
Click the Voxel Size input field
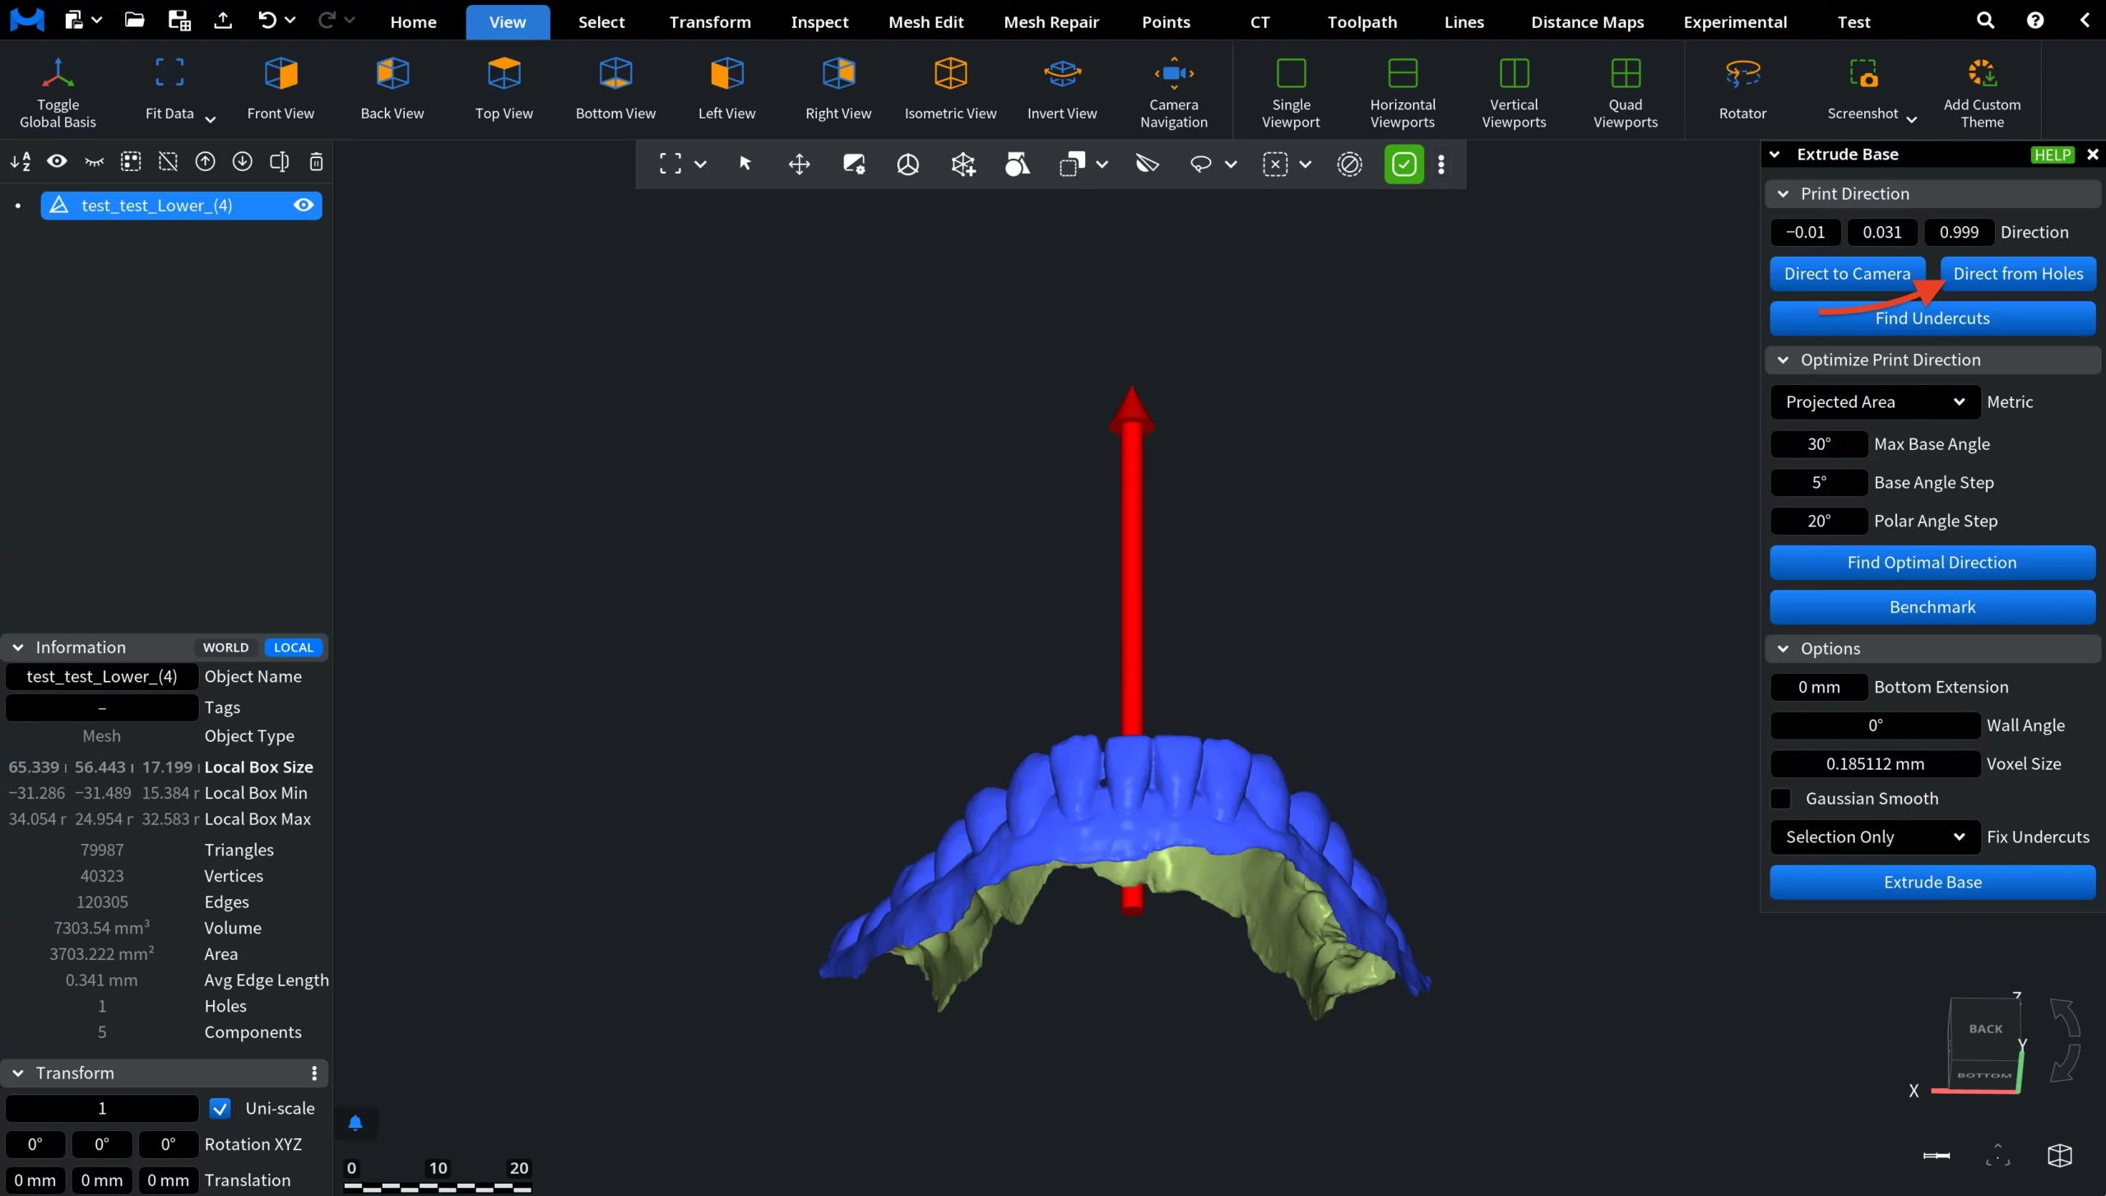click(1874, 764)
